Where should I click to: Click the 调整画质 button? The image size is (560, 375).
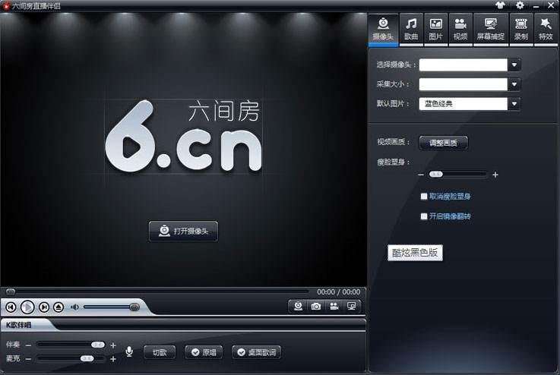coord(443,143)
